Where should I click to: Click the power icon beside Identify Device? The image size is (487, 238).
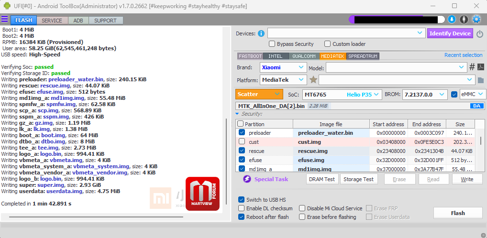tap(480, 34)
